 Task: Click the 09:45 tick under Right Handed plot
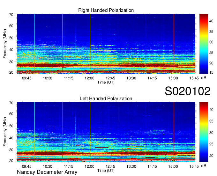(x=27, y=78)
